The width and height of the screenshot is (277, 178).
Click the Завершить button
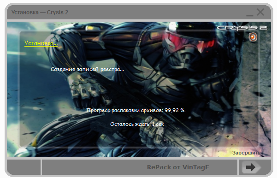[x=247, y=153]
